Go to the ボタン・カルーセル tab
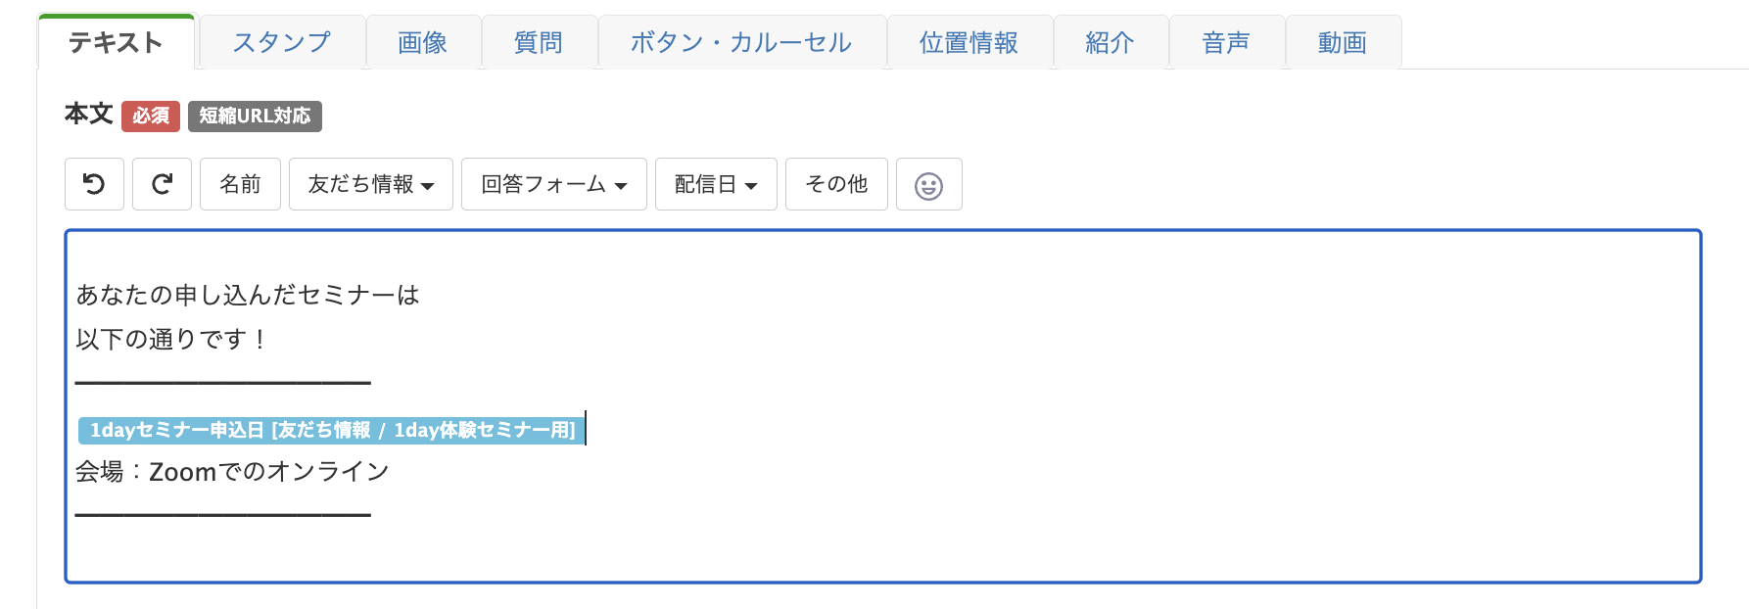 pyautogui.click(x=741, y=42)
